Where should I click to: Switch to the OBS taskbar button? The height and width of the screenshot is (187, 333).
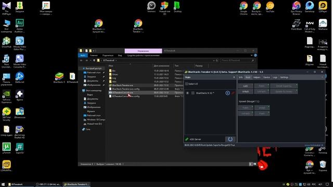pyautogui.click(x=48, y=184)
